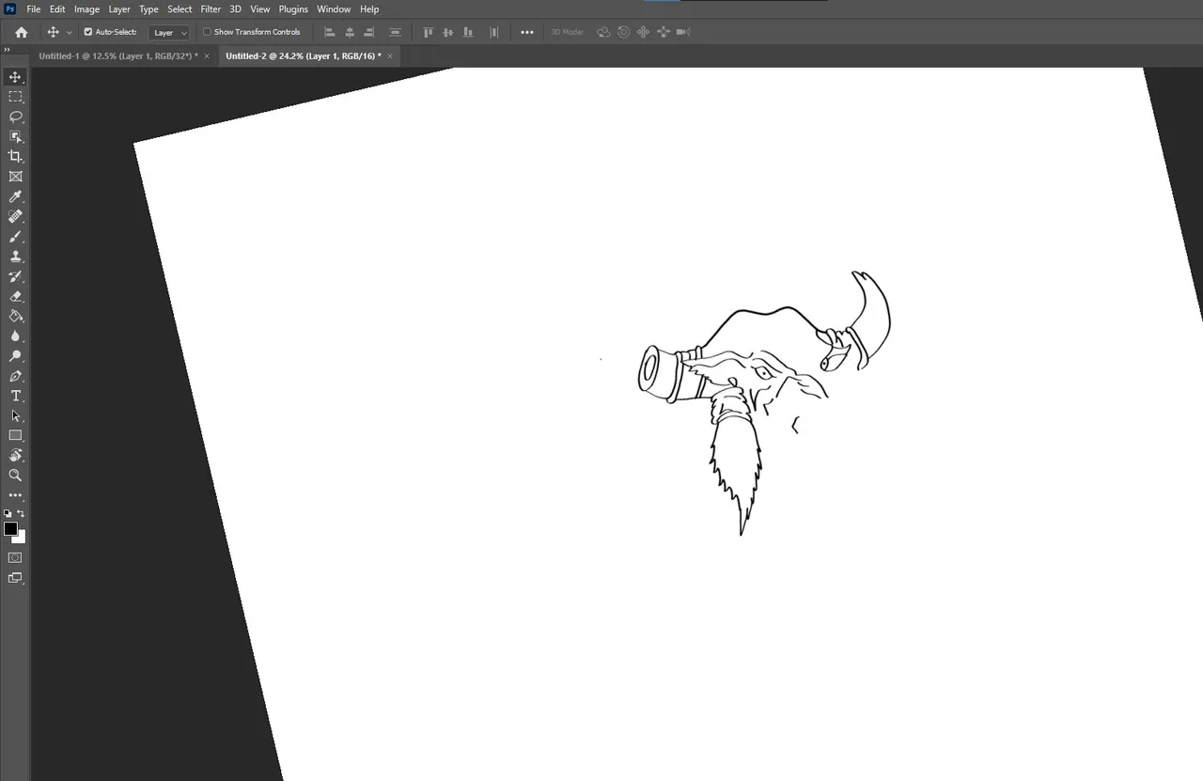1203x781 pixels.
Task: Select the Horizontal Type tool
Action: [x=15, y=396]
